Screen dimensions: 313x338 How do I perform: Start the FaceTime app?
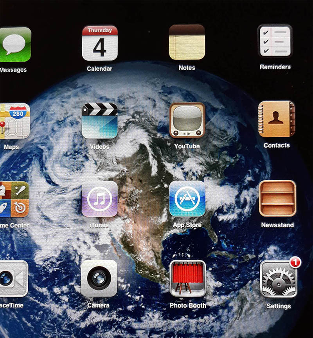point(14,278)
